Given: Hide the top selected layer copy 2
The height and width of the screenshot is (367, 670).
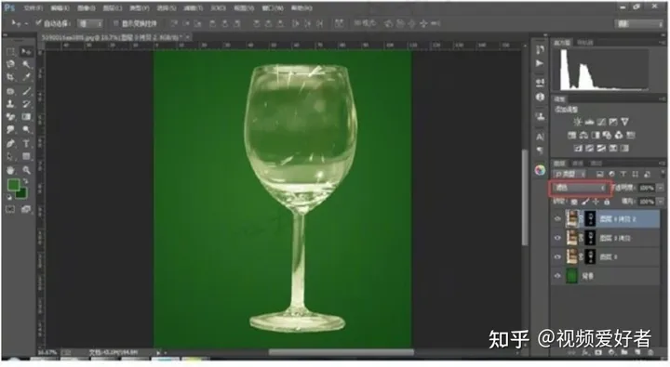Looking at the screenshot, I should tap(557, 219).
